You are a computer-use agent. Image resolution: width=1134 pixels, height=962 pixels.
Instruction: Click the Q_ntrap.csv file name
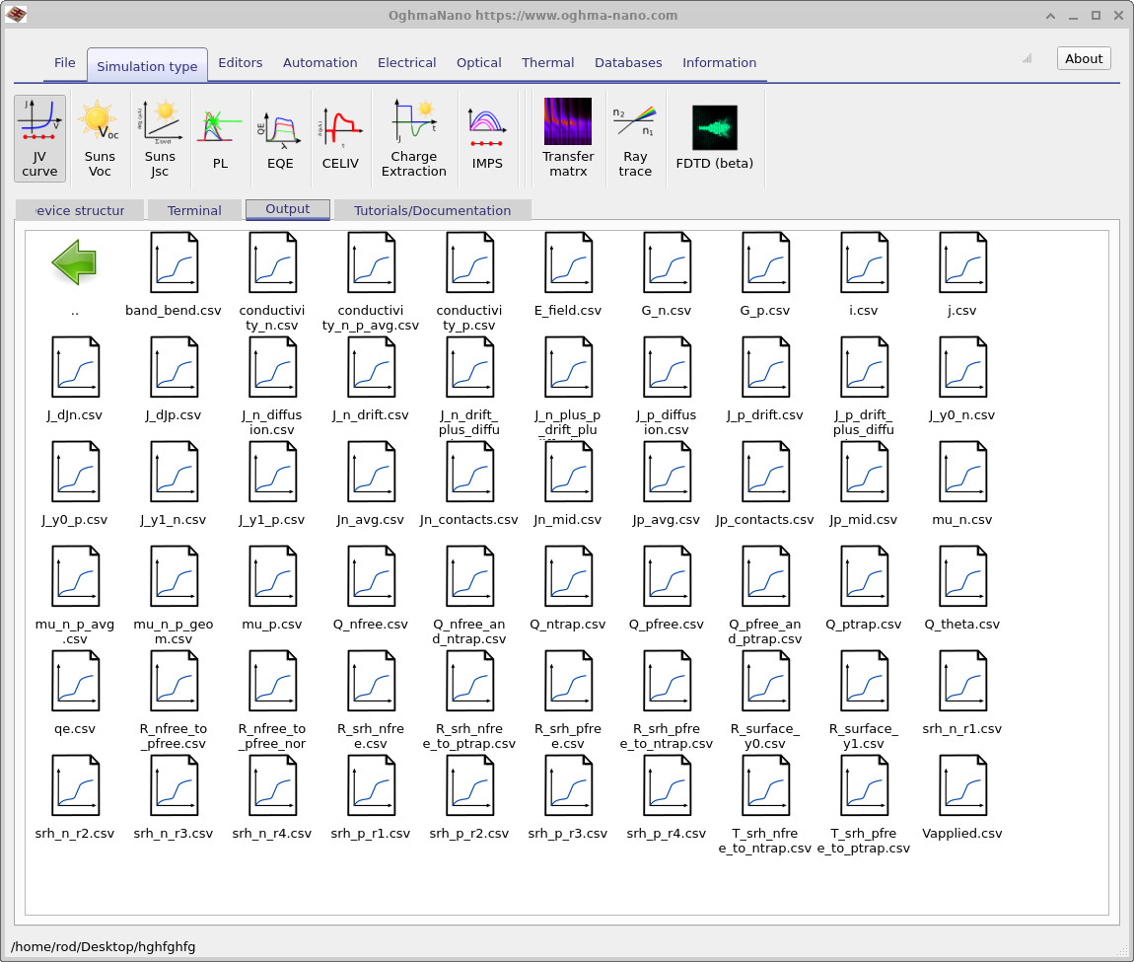pyautogui.click(x=568, y=624)
